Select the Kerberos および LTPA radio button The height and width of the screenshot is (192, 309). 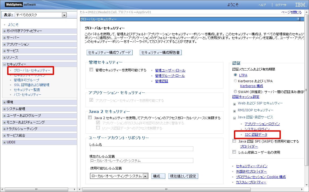pos(235,81)
